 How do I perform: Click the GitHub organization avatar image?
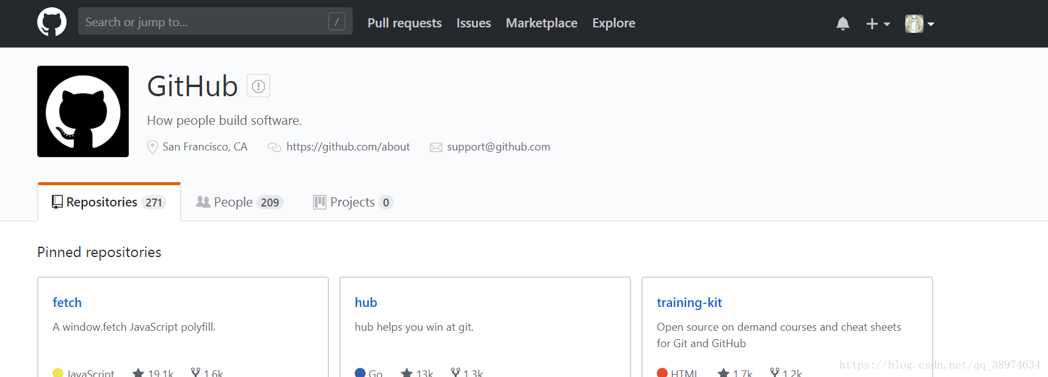click(x=83, y=111)
